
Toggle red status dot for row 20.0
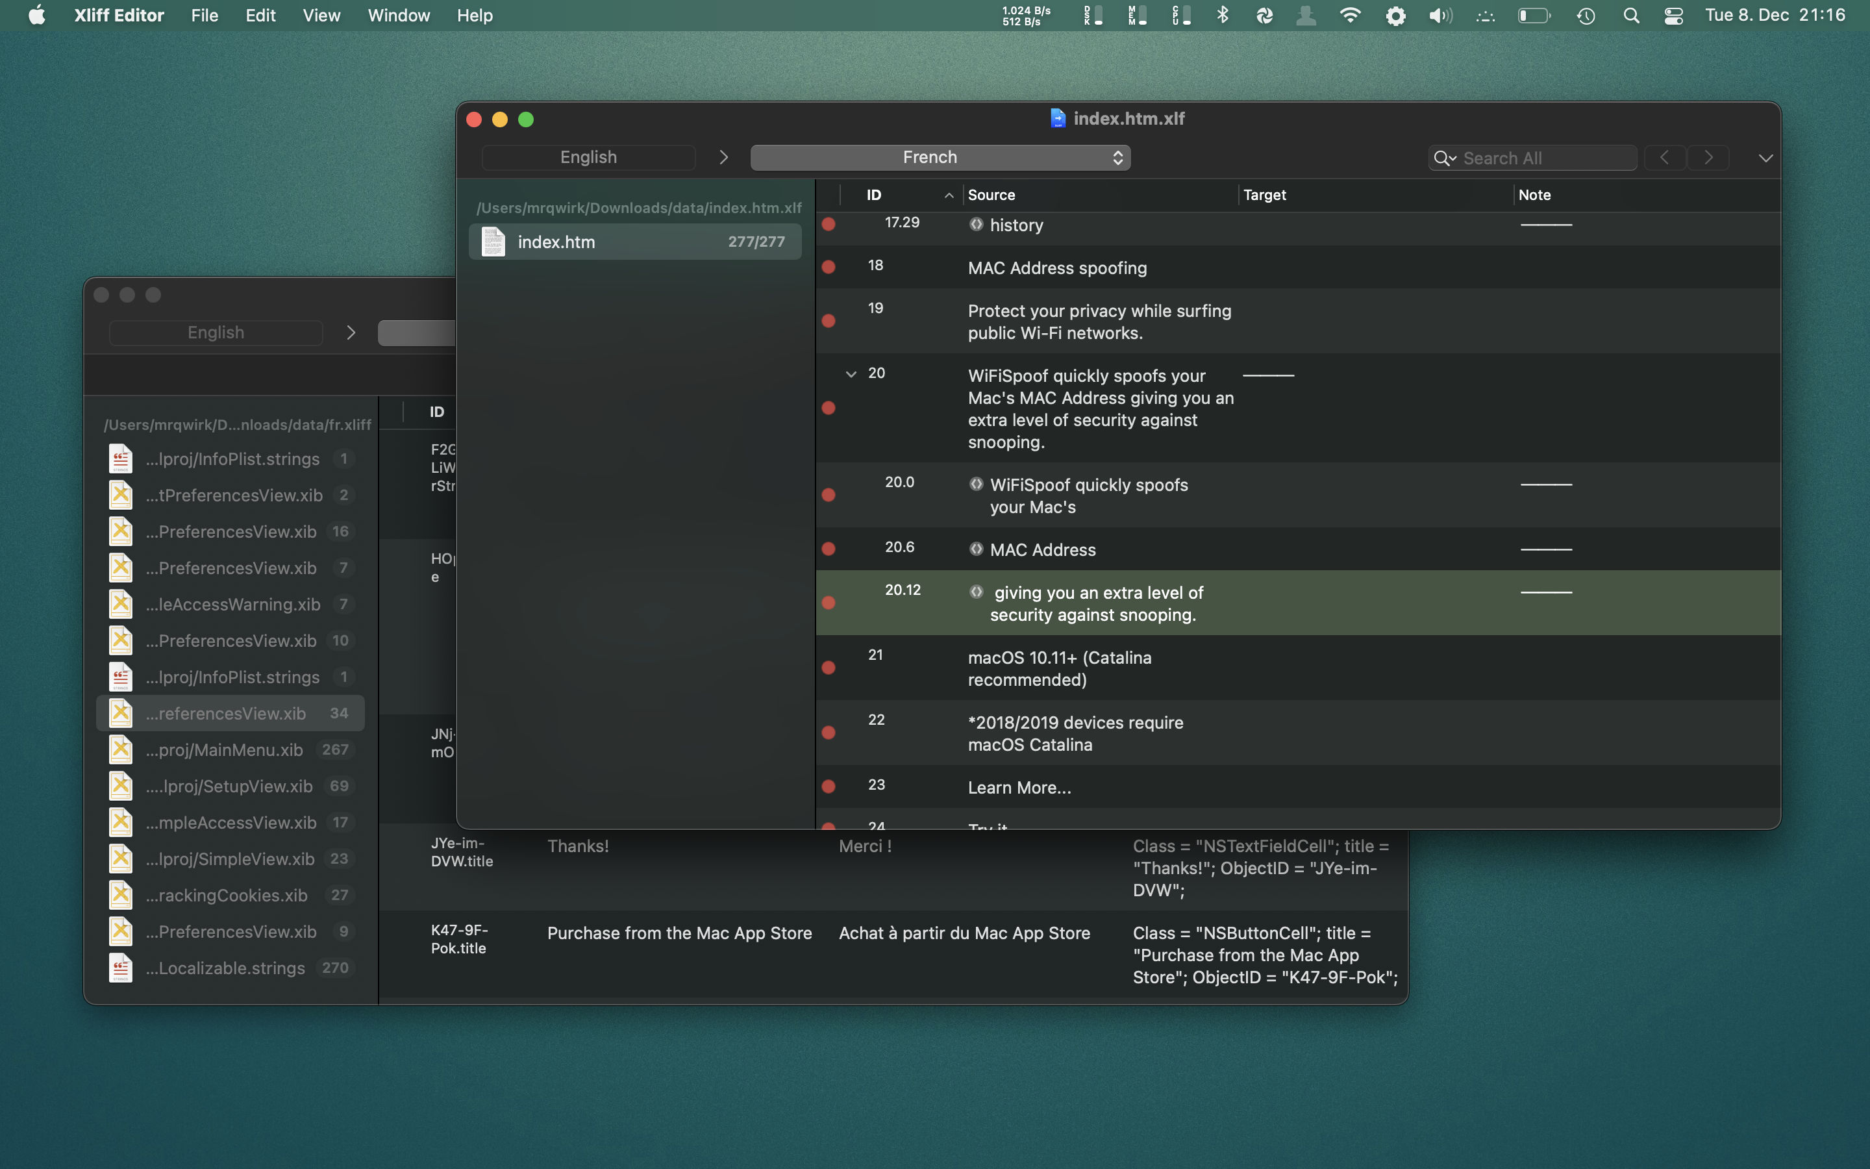(829, 495)
